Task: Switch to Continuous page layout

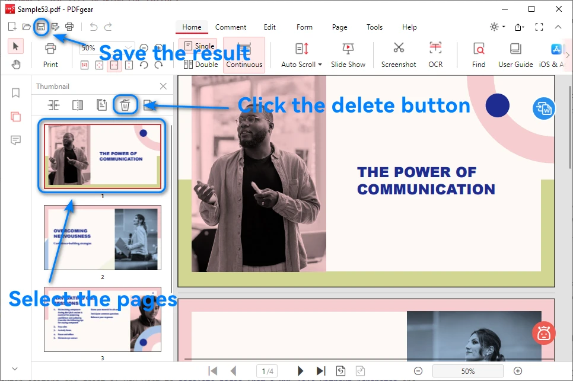Action: [x=244, y=55]
